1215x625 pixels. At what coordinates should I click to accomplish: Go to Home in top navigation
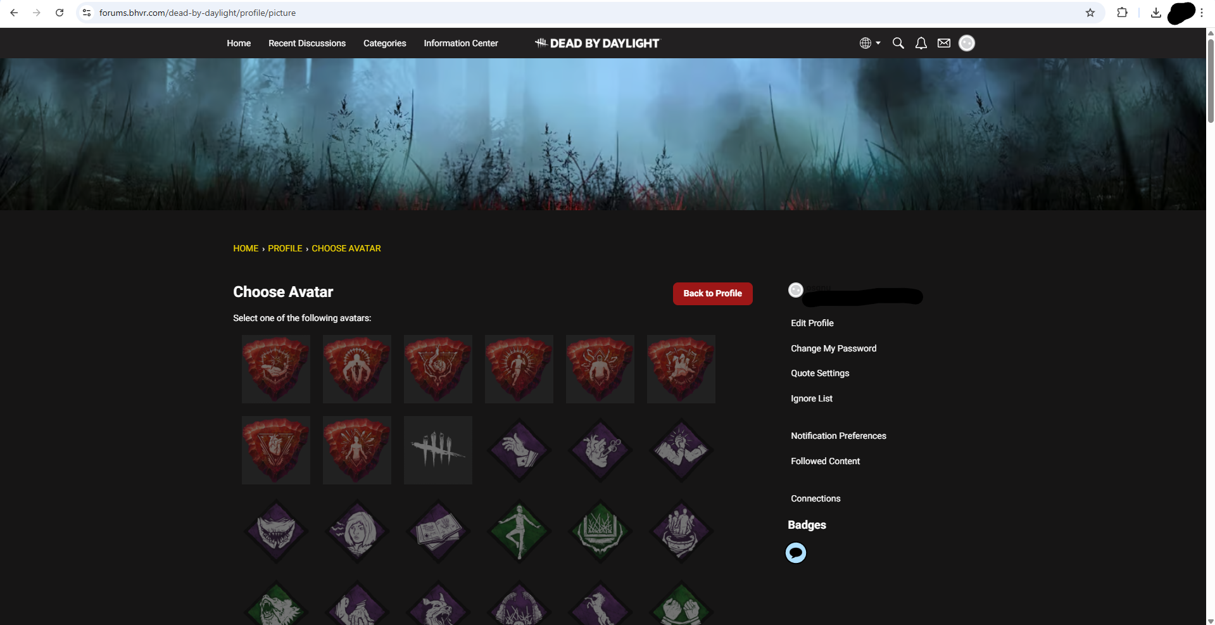tap(239, 43)
